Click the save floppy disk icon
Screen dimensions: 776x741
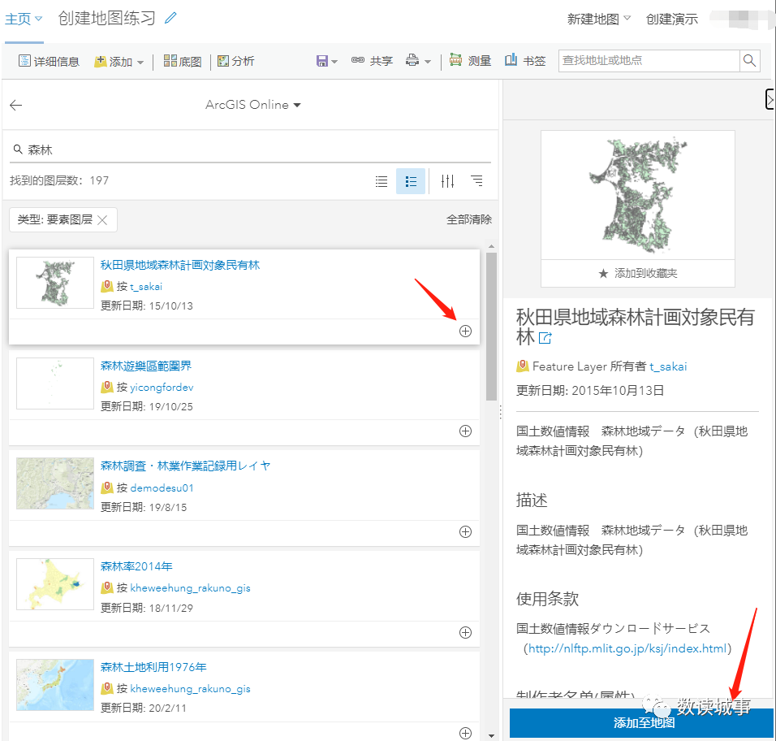pyautogui.click(x=321, y=61)
